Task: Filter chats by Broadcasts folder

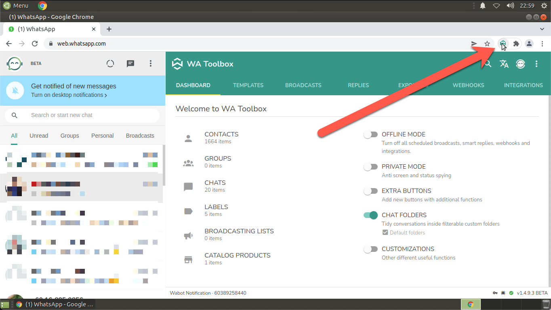Action: pyautogui.click(x=140, y=136)
